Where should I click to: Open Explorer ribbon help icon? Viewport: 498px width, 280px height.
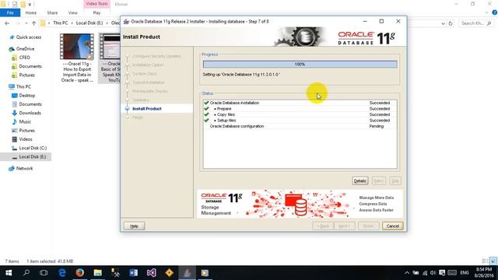pyautogui.click(x=494, y=12)
